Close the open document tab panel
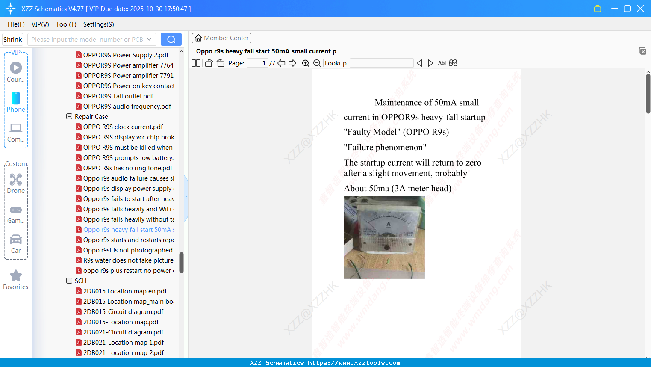The height and width of the screenshot is (367, 651). 642,51
